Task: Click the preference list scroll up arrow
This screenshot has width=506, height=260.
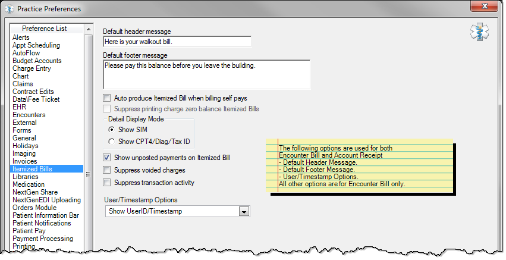Action: pyautogui.click(x=89, y=29)
